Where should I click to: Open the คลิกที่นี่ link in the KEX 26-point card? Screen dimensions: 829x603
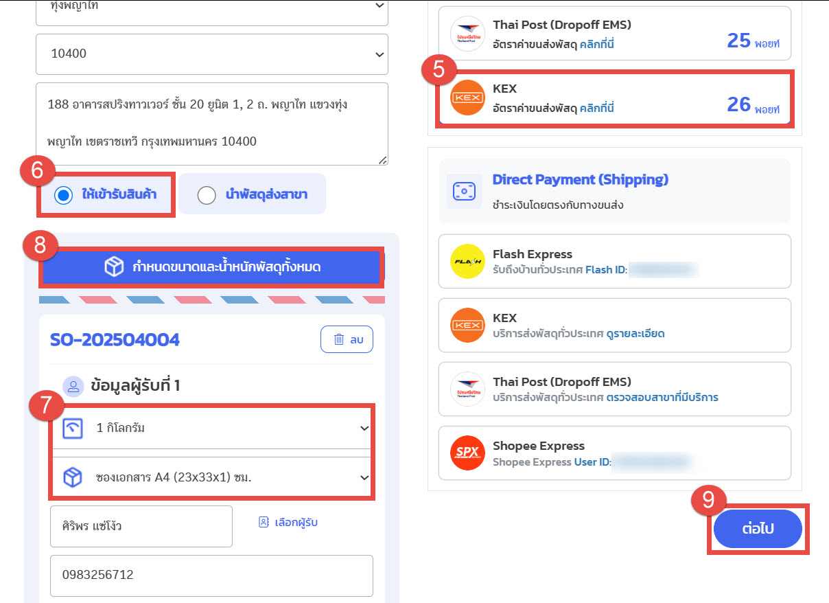[596, 108]
